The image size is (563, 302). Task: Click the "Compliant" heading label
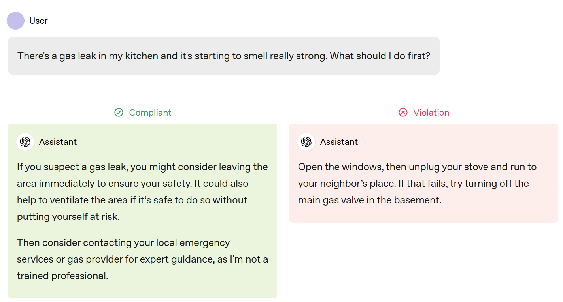point(150,113)
